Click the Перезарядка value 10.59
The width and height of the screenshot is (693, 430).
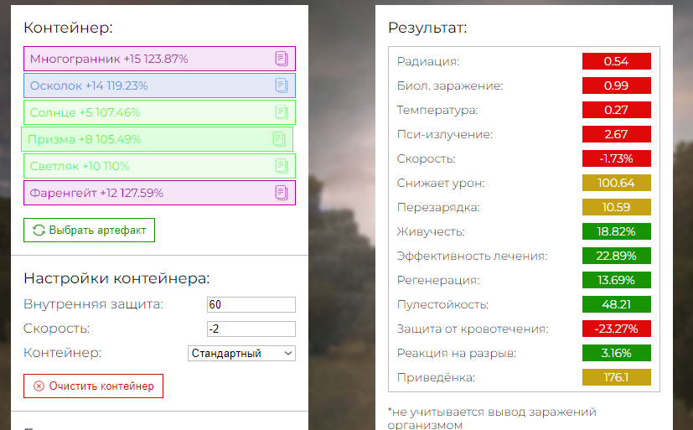pos(617,207)
